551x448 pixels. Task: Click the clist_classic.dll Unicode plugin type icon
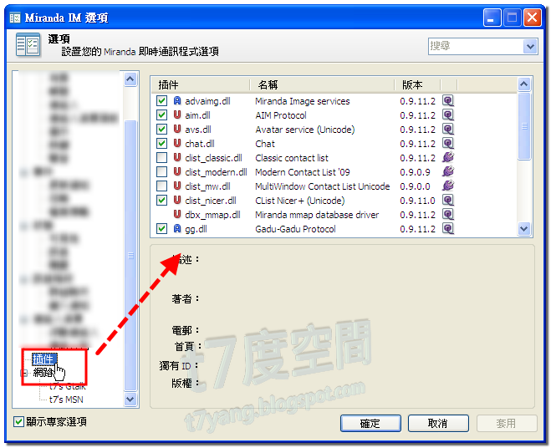click(177, 158)
